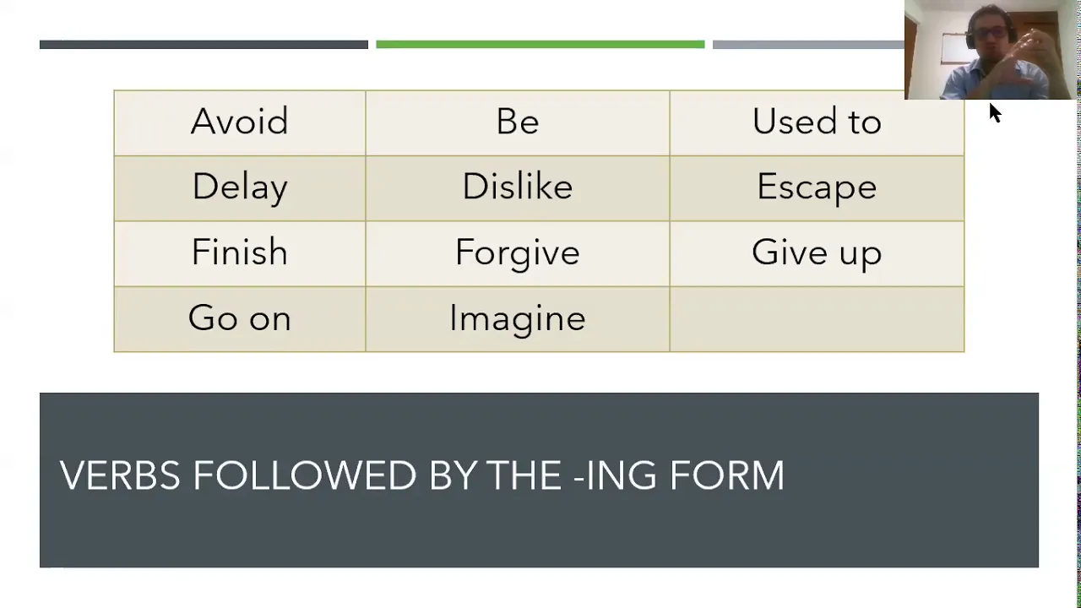Screen dimensions: 1081x608
Task: Select the Dislike cell
Action: (518, 188)
